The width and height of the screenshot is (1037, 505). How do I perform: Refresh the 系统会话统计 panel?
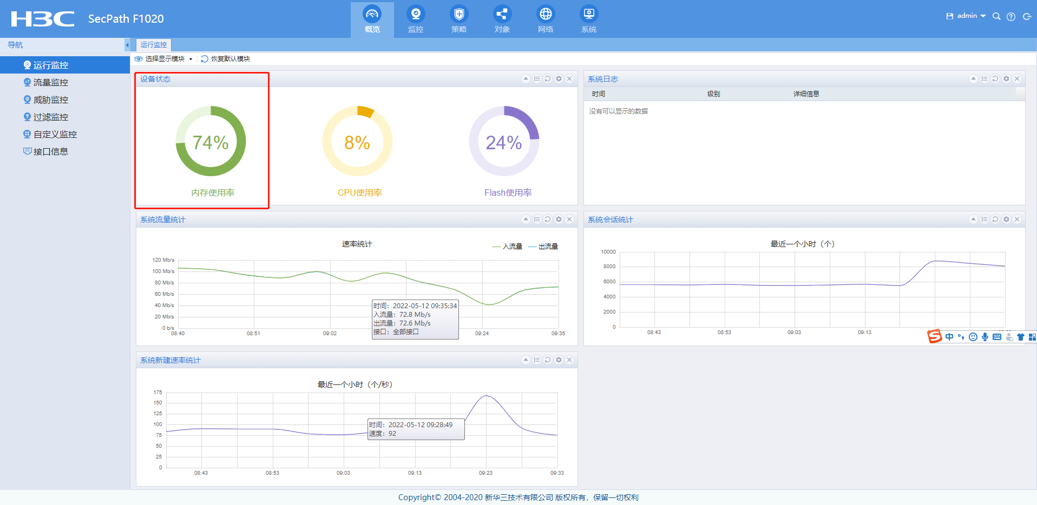click(x=995, y=220)
